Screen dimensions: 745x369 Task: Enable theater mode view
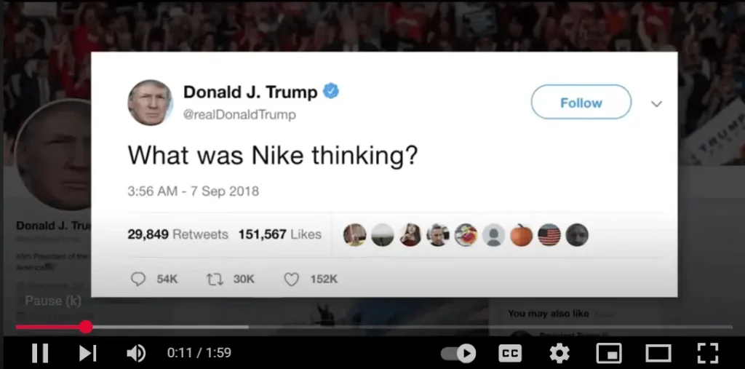(658, 353)
